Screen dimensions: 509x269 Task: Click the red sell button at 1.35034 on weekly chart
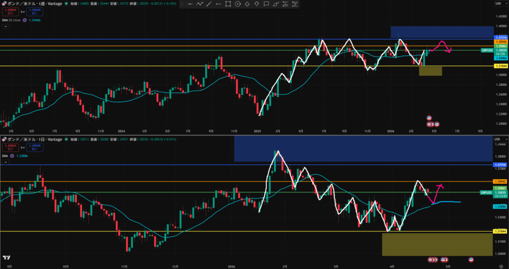coord(10,11)
